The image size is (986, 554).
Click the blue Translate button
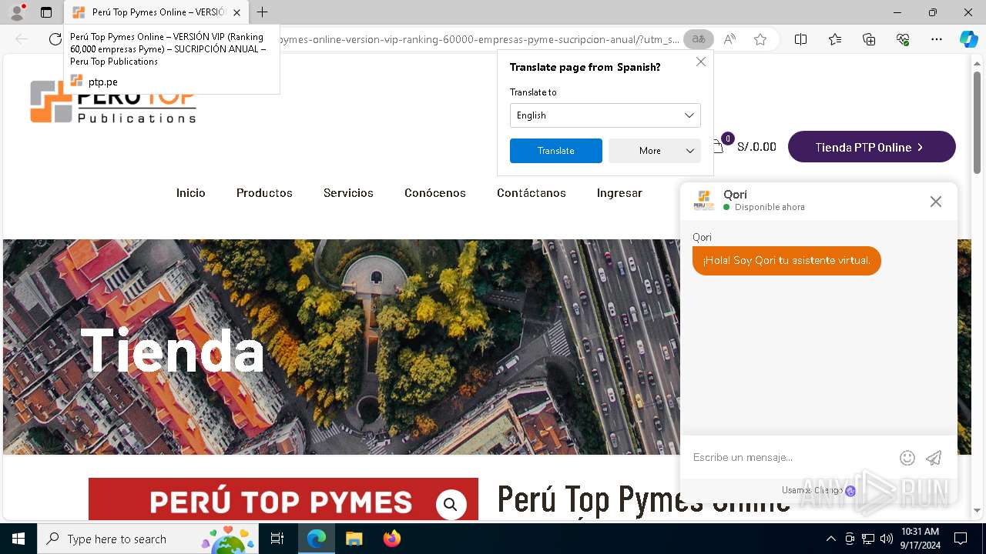(x=555, y=151)
